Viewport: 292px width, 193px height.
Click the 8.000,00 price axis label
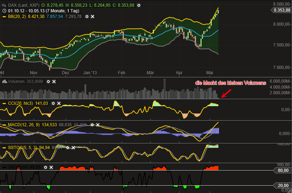(x=281, y=24)
